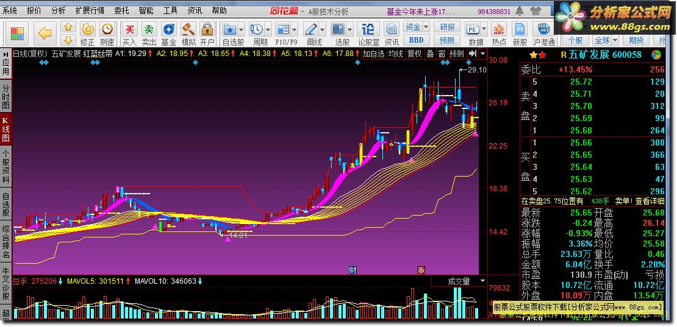Screen dimensions: 677x327
Task: Open the 委托 menu
Action: click(122, 10)
